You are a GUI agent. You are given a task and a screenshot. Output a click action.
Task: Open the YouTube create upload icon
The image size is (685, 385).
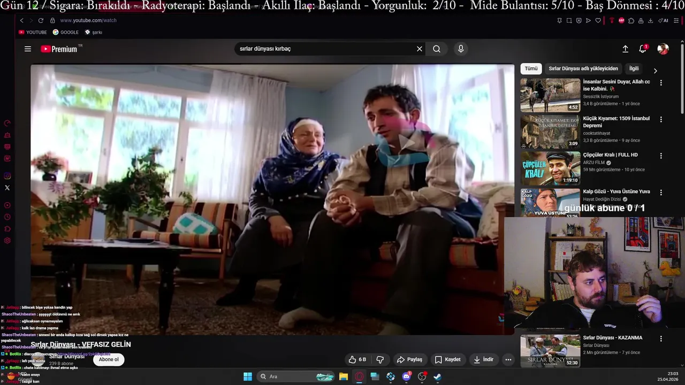pyautogui.click(x=625, y=49)
